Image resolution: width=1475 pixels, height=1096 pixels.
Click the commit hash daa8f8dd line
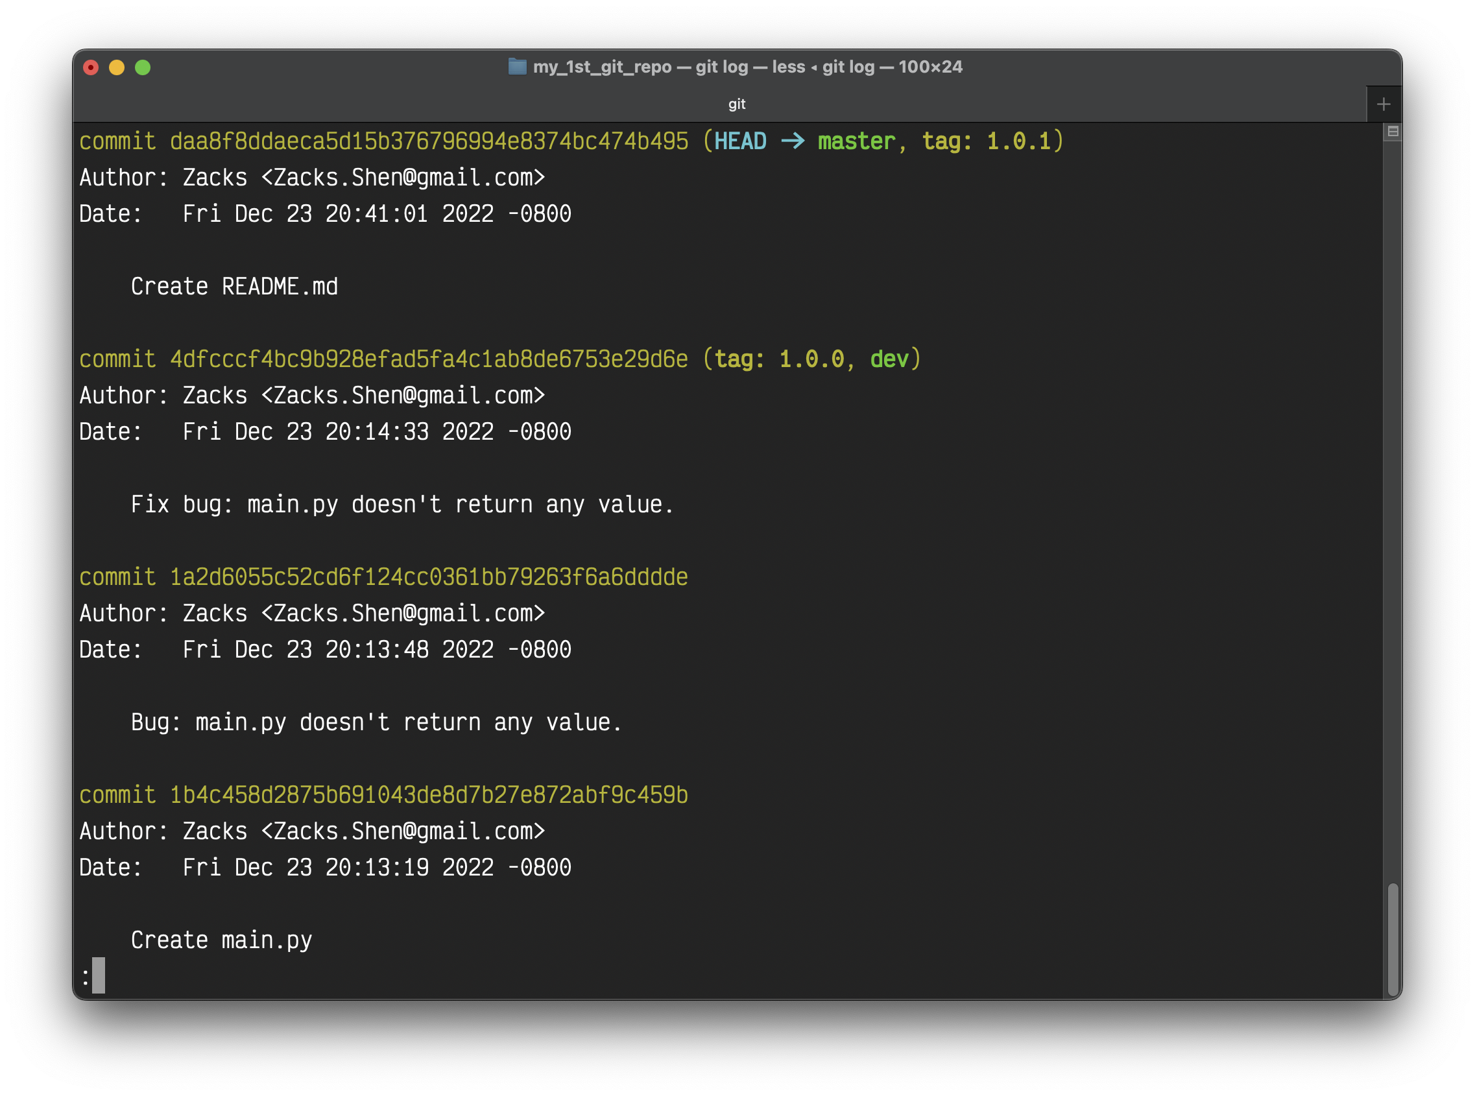(x=429, y=141)
